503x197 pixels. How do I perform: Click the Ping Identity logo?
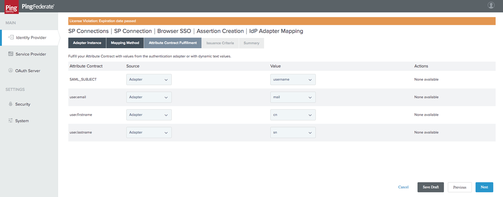click(x=11, y=6)
